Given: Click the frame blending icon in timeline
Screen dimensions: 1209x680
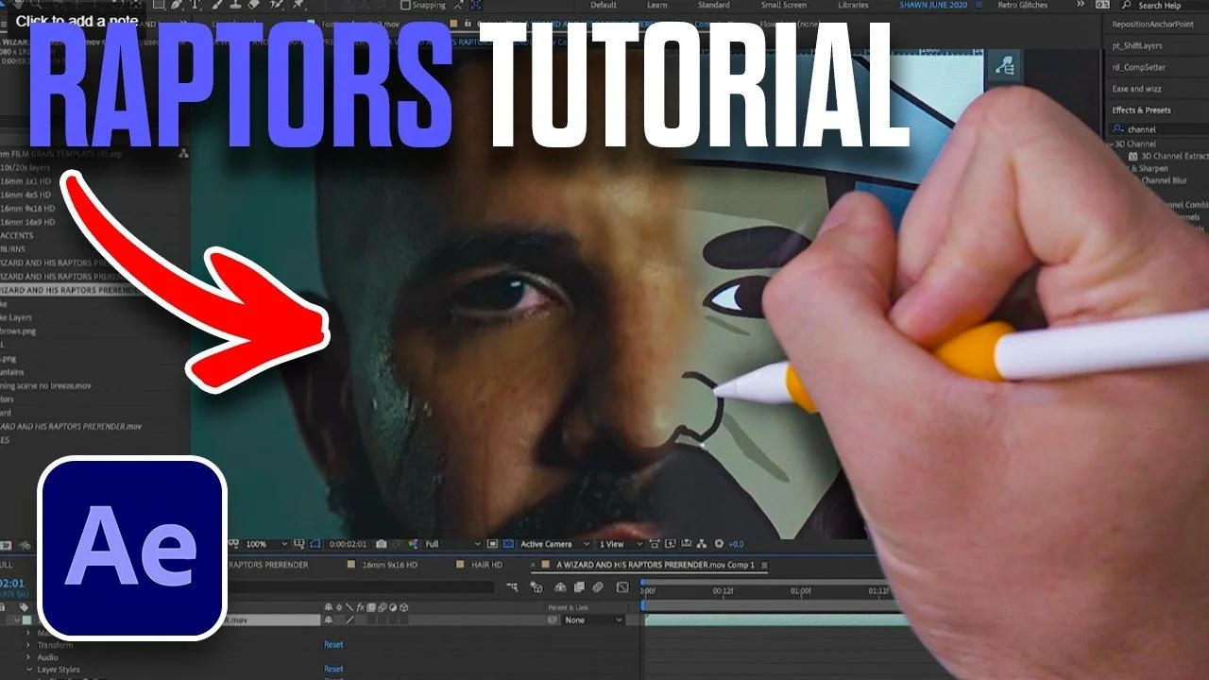Looking at the screenshot, I should coord(579,587).
